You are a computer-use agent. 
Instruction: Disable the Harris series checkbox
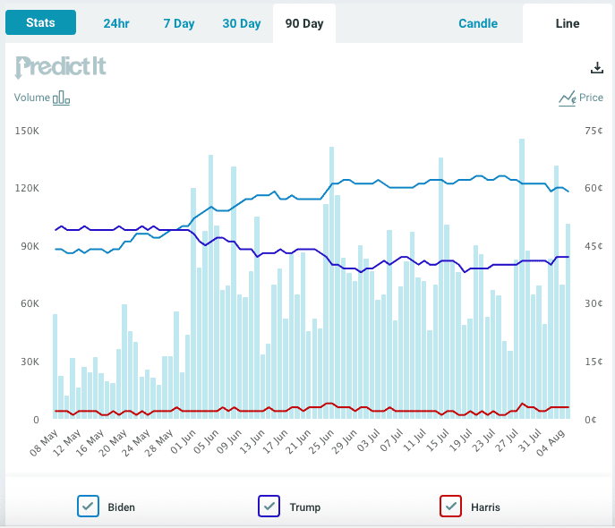click(451, 507)
